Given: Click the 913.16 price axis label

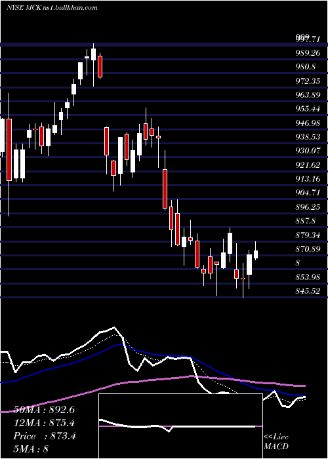Looking at the screenshot, I should (308, 179).
